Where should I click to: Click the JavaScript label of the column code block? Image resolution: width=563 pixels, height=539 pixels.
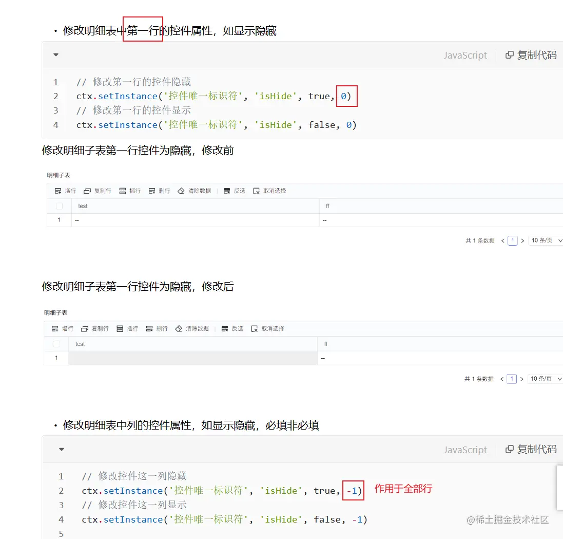(465, 450)
